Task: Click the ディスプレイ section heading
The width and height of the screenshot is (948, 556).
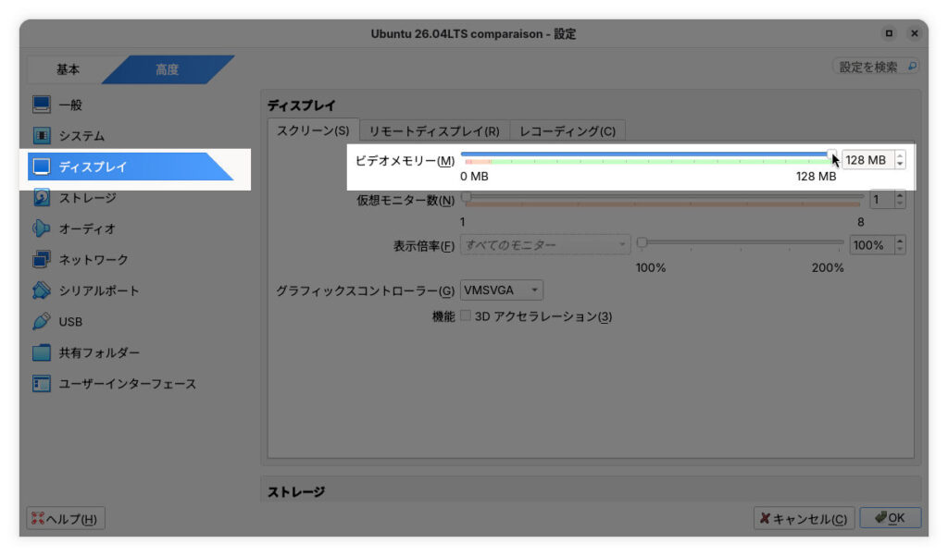Action: click(301, 105)
